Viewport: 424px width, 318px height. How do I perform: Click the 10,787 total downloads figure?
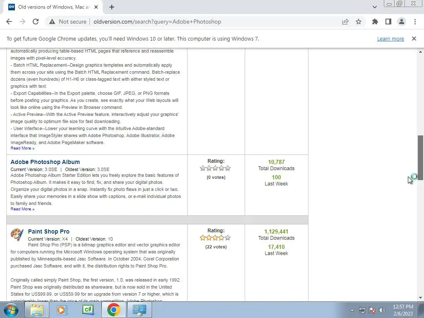click(x=276, y=162)
